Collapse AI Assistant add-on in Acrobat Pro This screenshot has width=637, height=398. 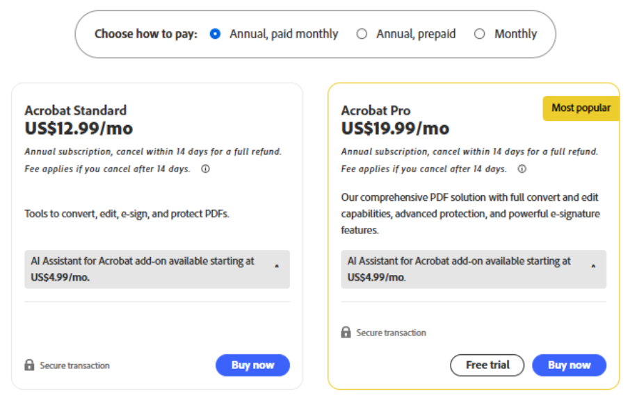click(x=593, y=267)
